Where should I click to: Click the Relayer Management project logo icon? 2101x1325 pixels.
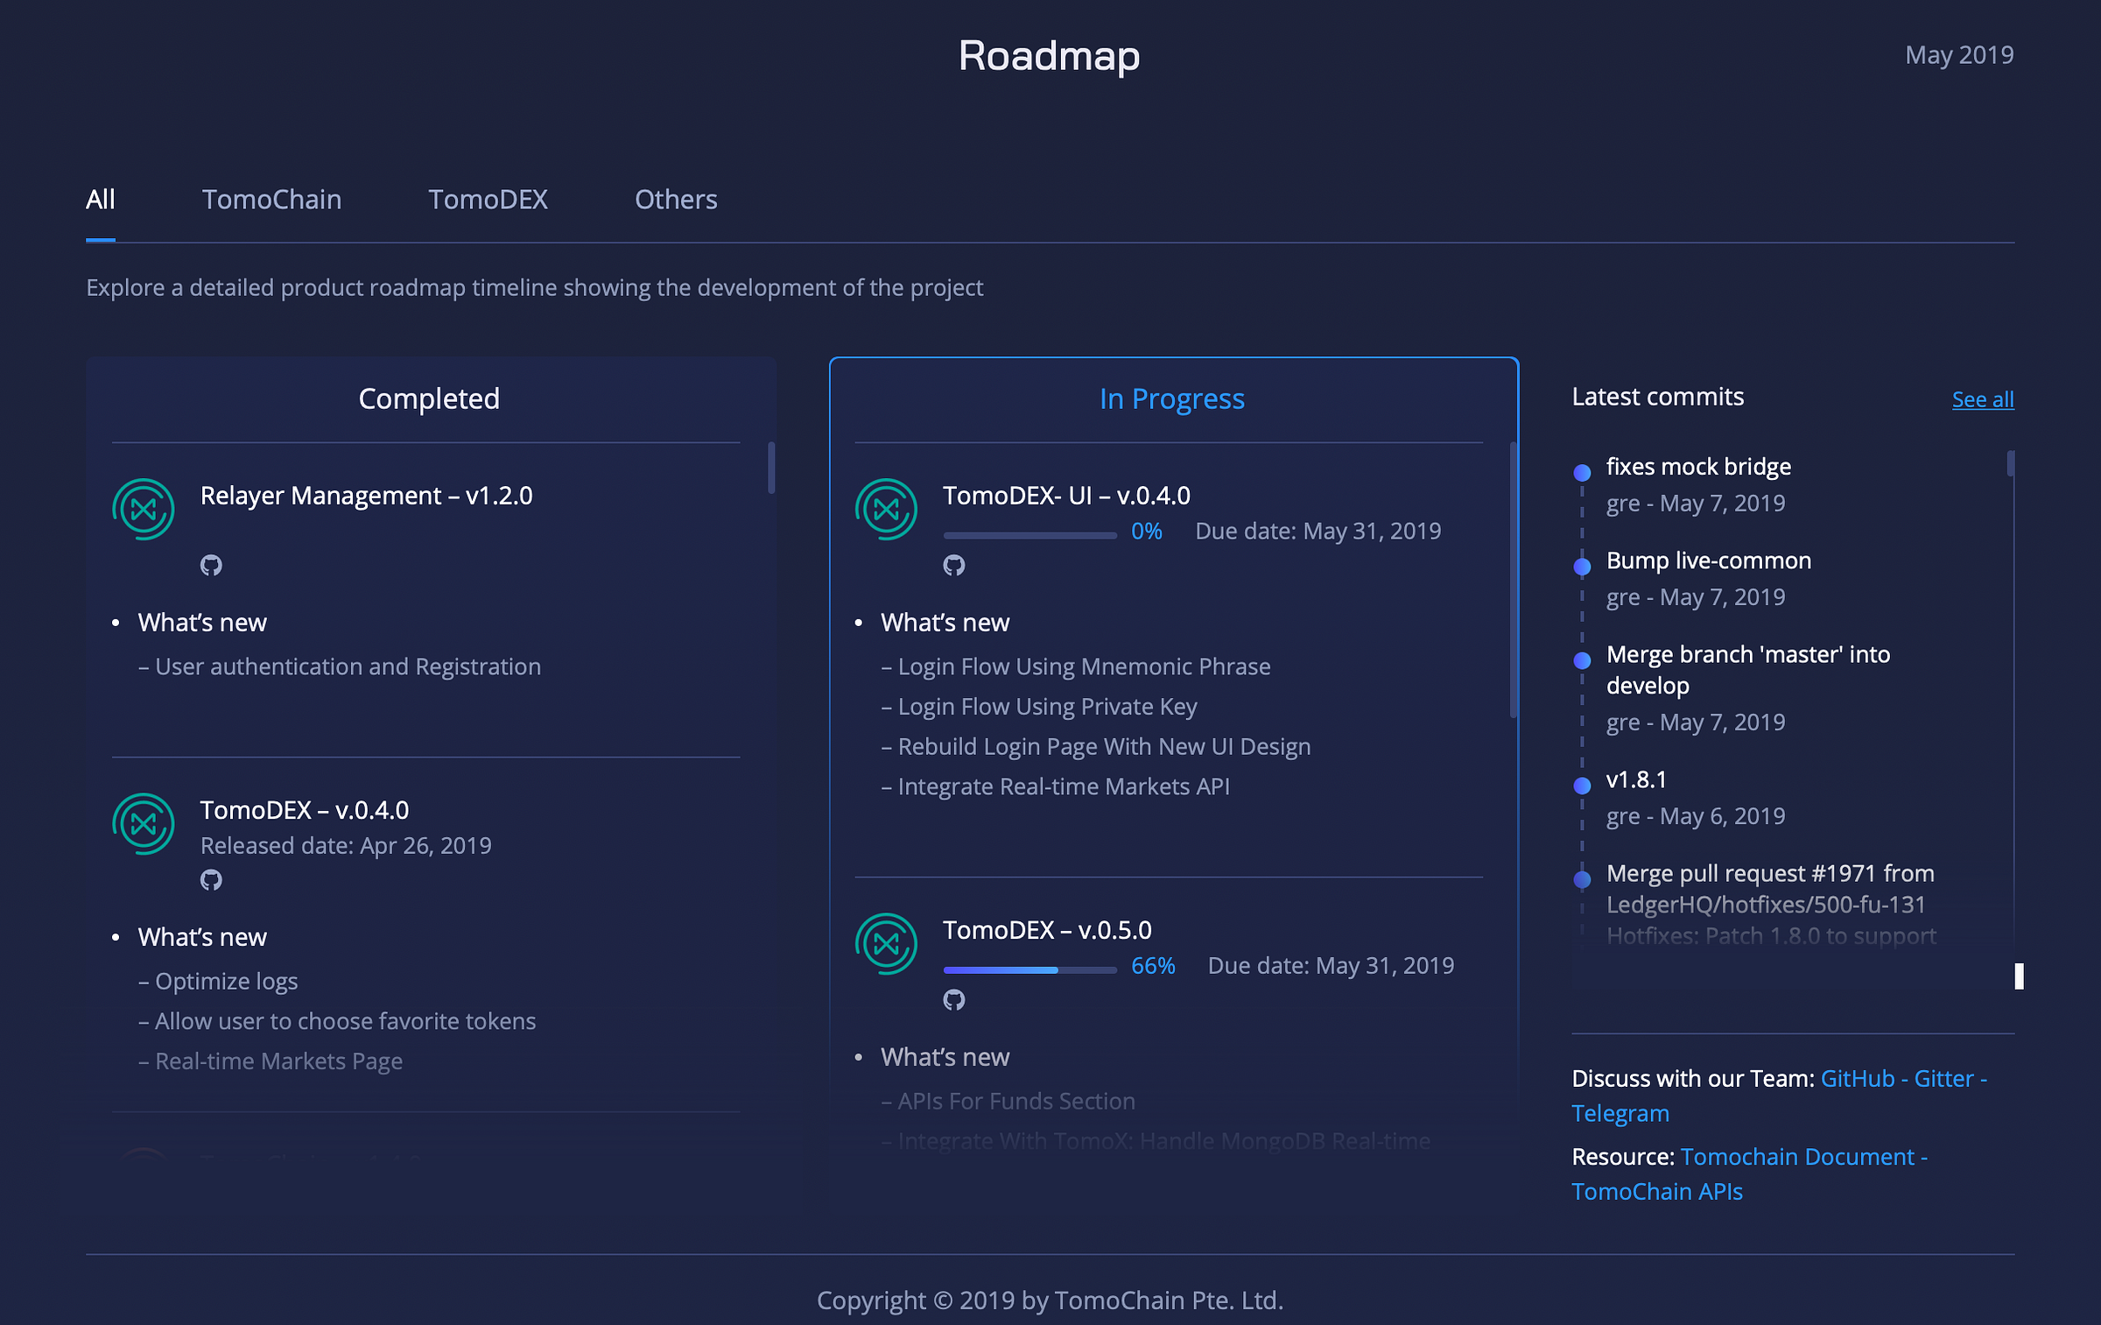[x=144, y=509]
